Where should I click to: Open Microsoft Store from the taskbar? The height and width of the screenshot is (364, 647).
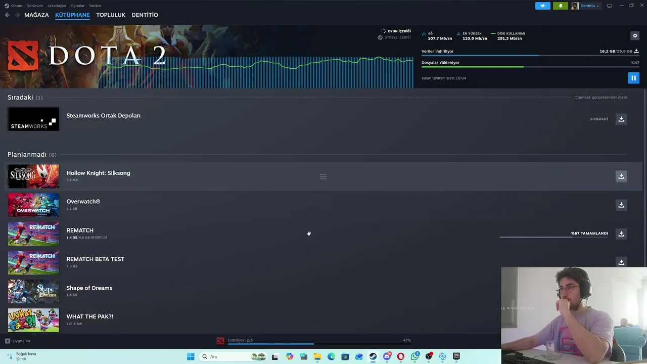[345, 356]
